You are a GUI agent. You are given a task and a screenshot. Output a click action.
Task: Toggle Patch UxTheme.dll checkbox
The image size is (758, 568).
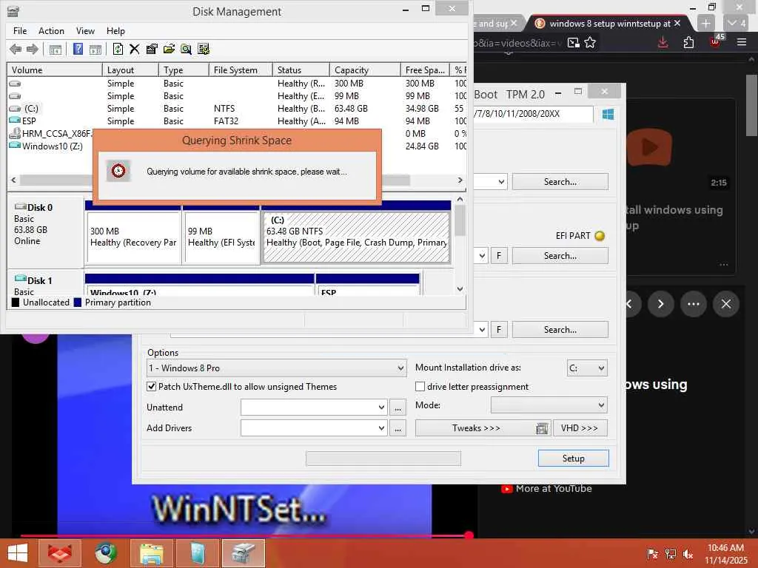tap(151, 386)
